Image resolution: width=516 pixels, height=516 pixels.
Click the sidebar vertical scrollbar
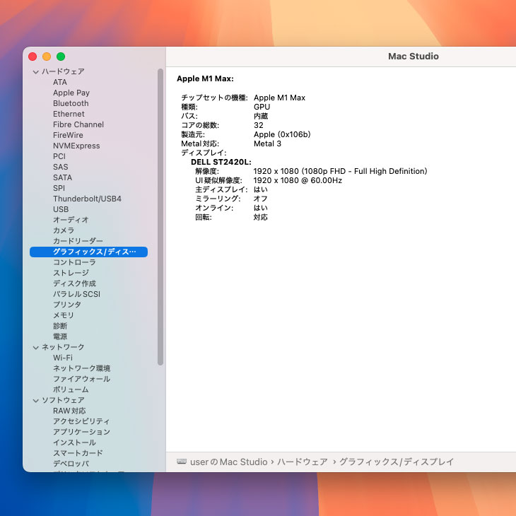tap(160, 217)
